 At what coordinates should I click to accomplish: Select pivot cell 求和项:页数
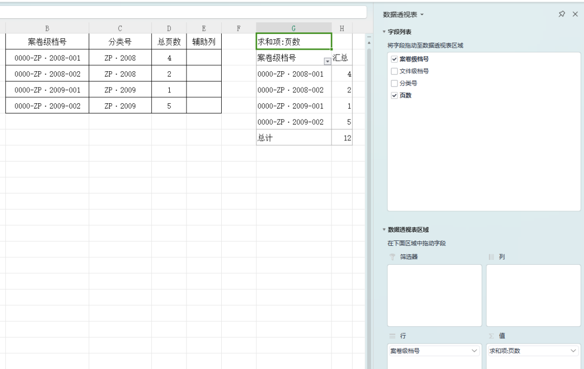tap(294, 41)
